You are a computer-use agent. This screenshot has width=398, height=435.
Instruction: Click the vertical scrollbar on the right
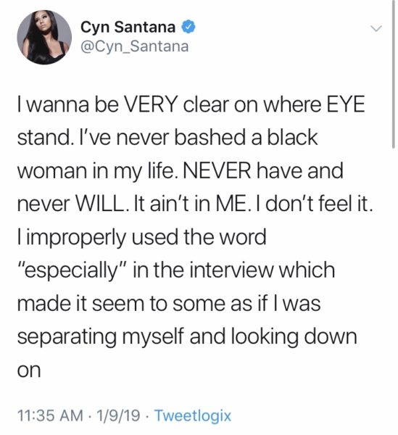coord(393,75)
